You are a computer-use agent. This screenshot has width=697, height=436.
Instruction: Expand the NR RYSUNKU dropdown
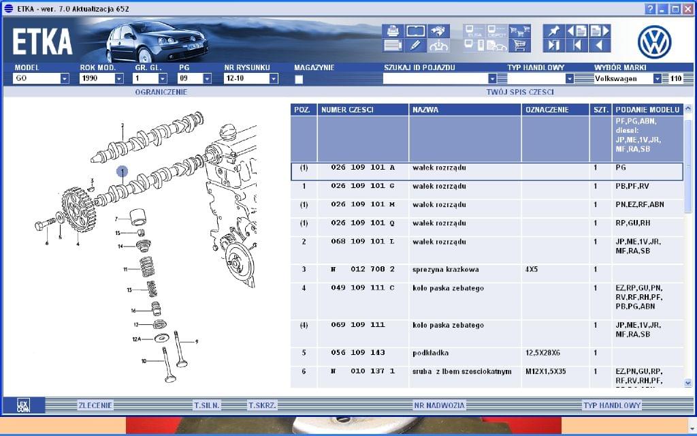coord(274,79)
